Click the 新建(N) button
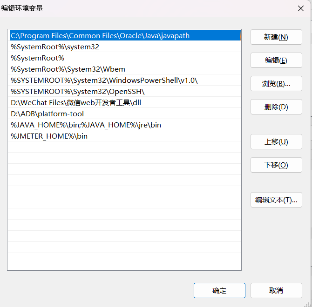The width and height of the screenshot is (312, 307). click(x=276, y=37)
